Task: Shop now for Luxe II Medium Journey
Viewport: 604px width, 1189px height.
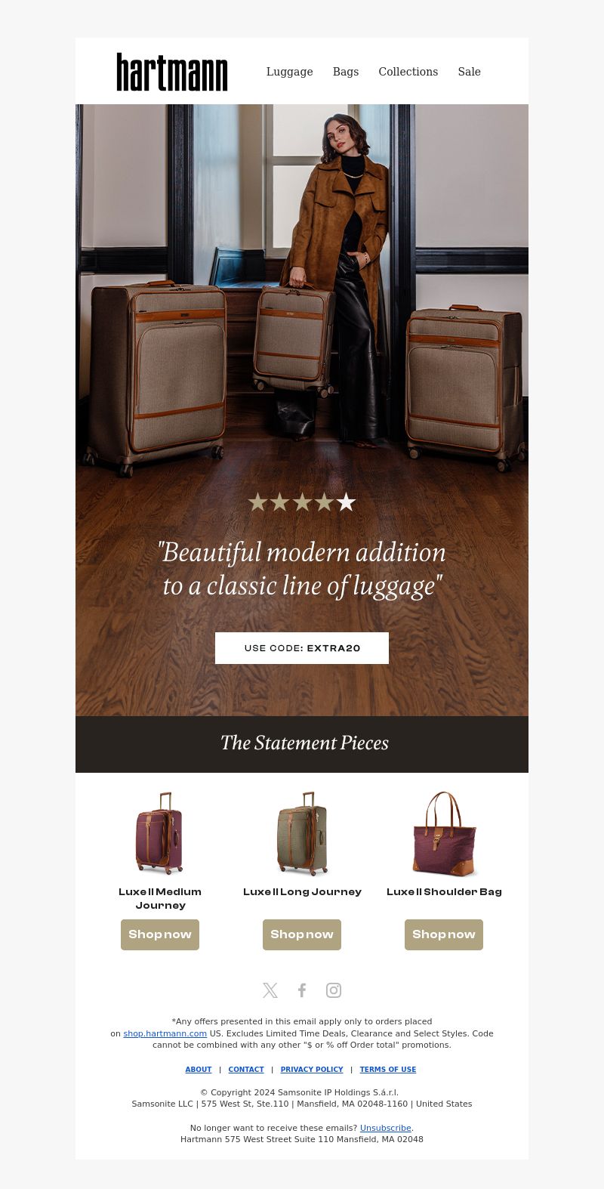Action: [x=160, y=934]
